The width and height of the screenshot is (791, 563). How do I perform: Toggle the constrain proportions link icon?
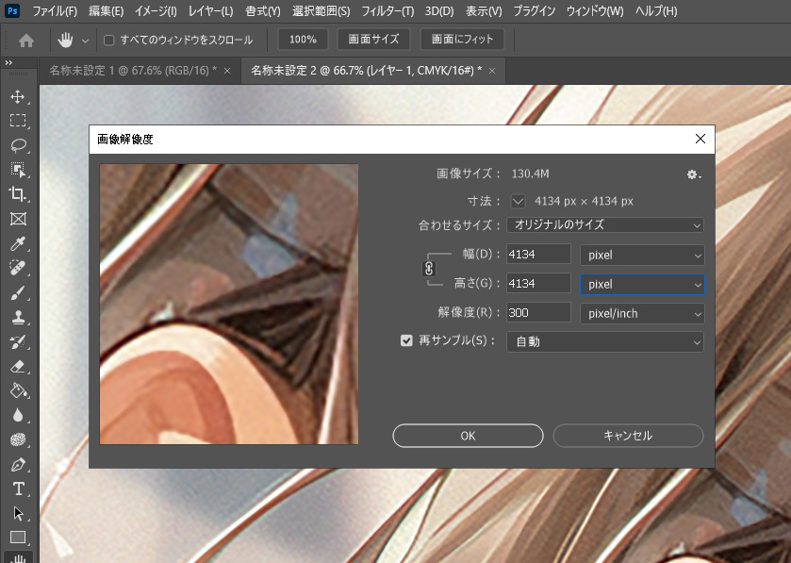click(x=429, y=269)
